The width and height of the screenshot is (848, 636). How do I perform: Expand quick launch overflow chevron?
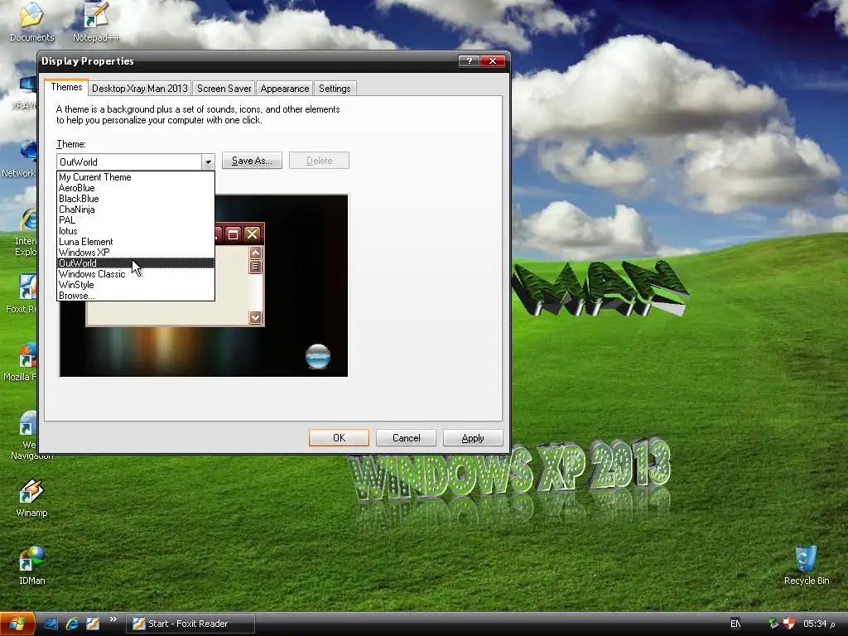click(x=113, y=619)
